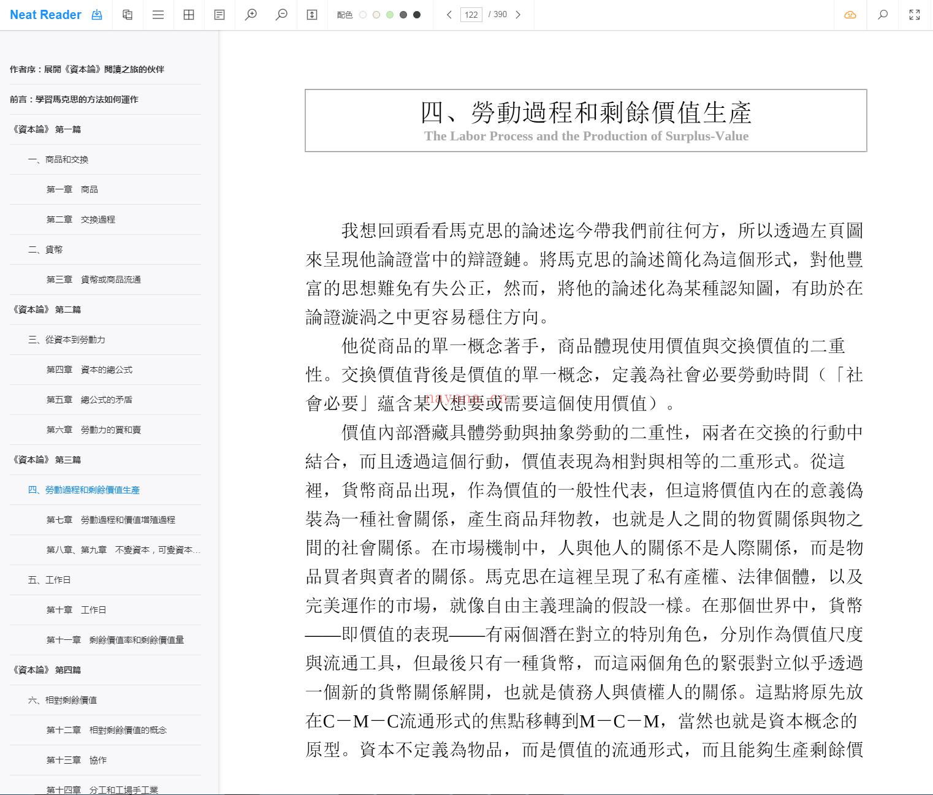Click the chapter title 四、勞動過程和剩餘價值生產 heading
Screen dimensions: 933x795
(x=586, y=112)
